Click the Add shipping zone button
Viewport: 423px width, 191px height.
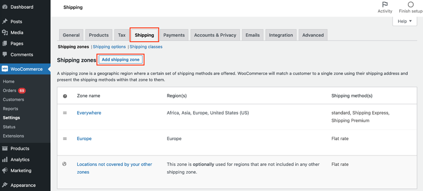coord(121,59)
